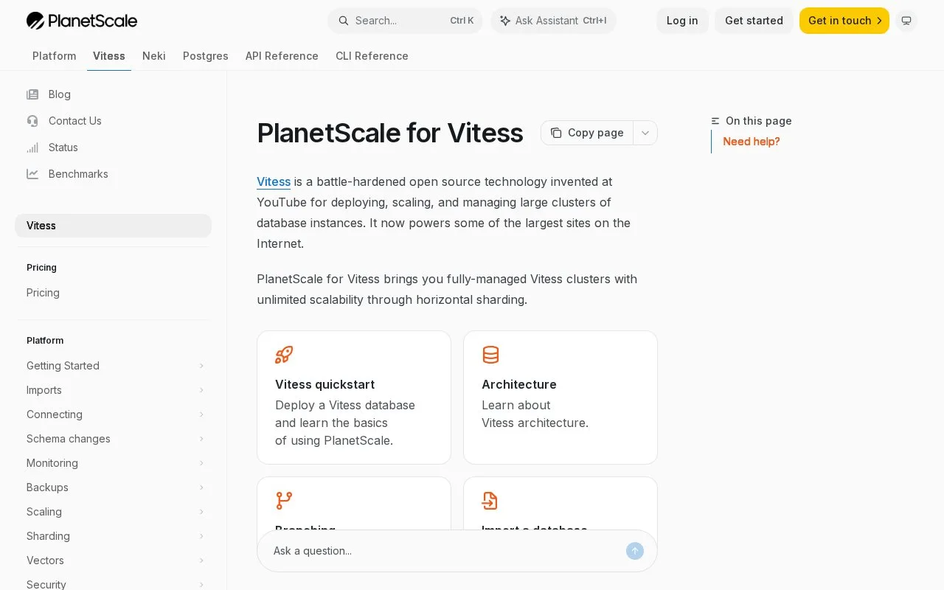Select the highlighted Vitess sidebar item
Image resolution: width=944 pixels, height=590 pixels.
pos(113,226)
